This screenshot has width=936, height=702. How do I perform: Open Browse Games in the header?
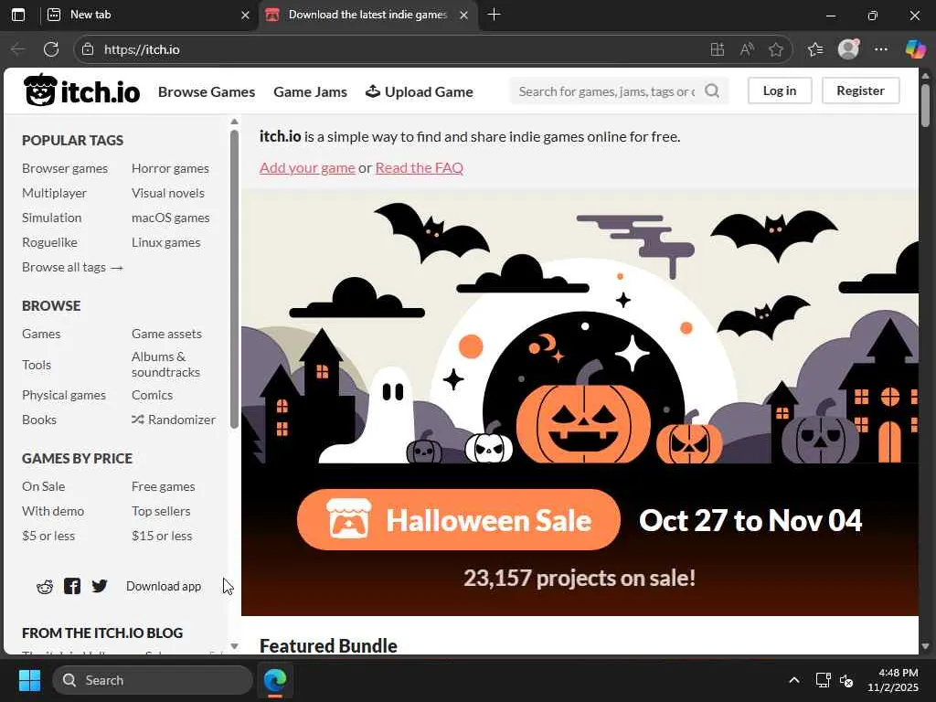coord(207,92)
